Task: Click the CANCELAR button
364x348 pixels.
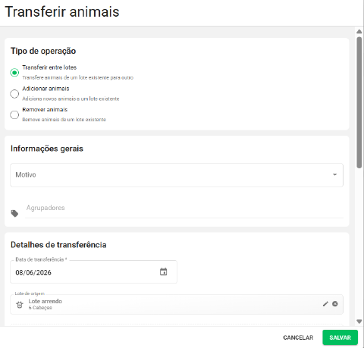Action: [298, 337]
